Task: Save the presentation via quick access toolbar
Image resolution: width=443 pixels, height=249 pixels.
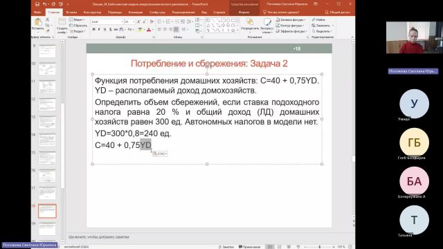Action: pyautogui.click(x=37, y=4)
